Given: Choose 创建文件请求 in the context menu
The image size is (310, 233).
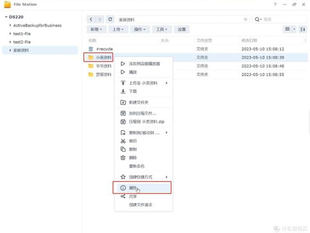Looking at the screenshot, I should click(144, 205).
